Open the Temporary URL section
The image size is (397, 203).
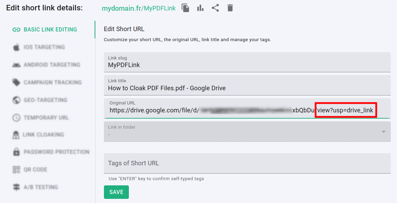pos(46,118)
